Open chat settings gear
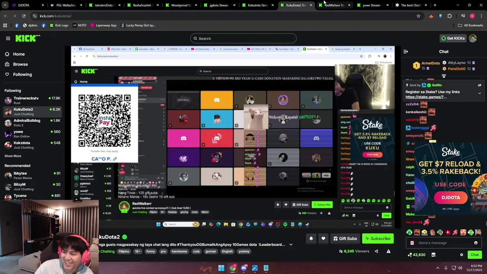Screen dimensions: 487x274 click(462, 255)
